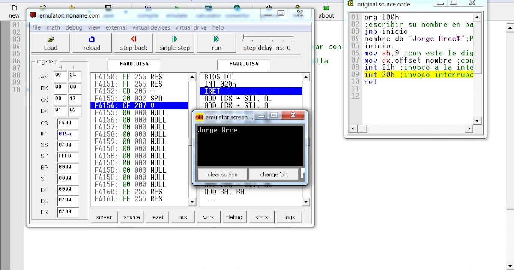Click the single step button
Screen dimensions: 514x270
point(174,43)
